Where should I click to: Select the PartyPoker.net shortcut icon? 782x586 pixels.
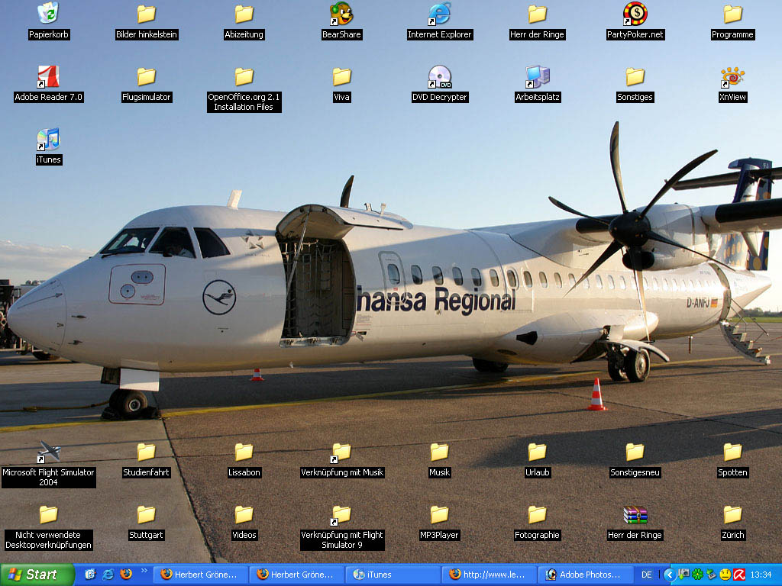point(635,14)
